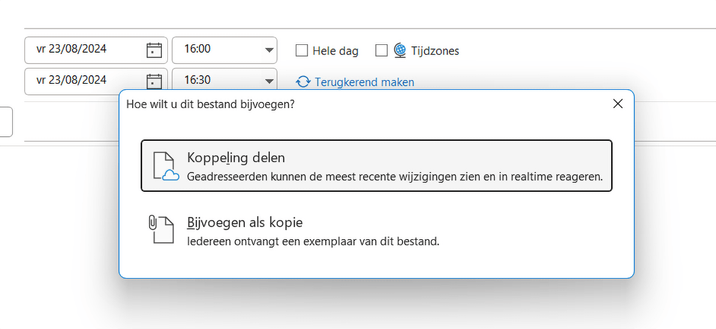This screenshot has height=329, width=716.
Task: Choose the Bijvoegen als kopie option
Action: pyautogui.click(x=376, y=229)
